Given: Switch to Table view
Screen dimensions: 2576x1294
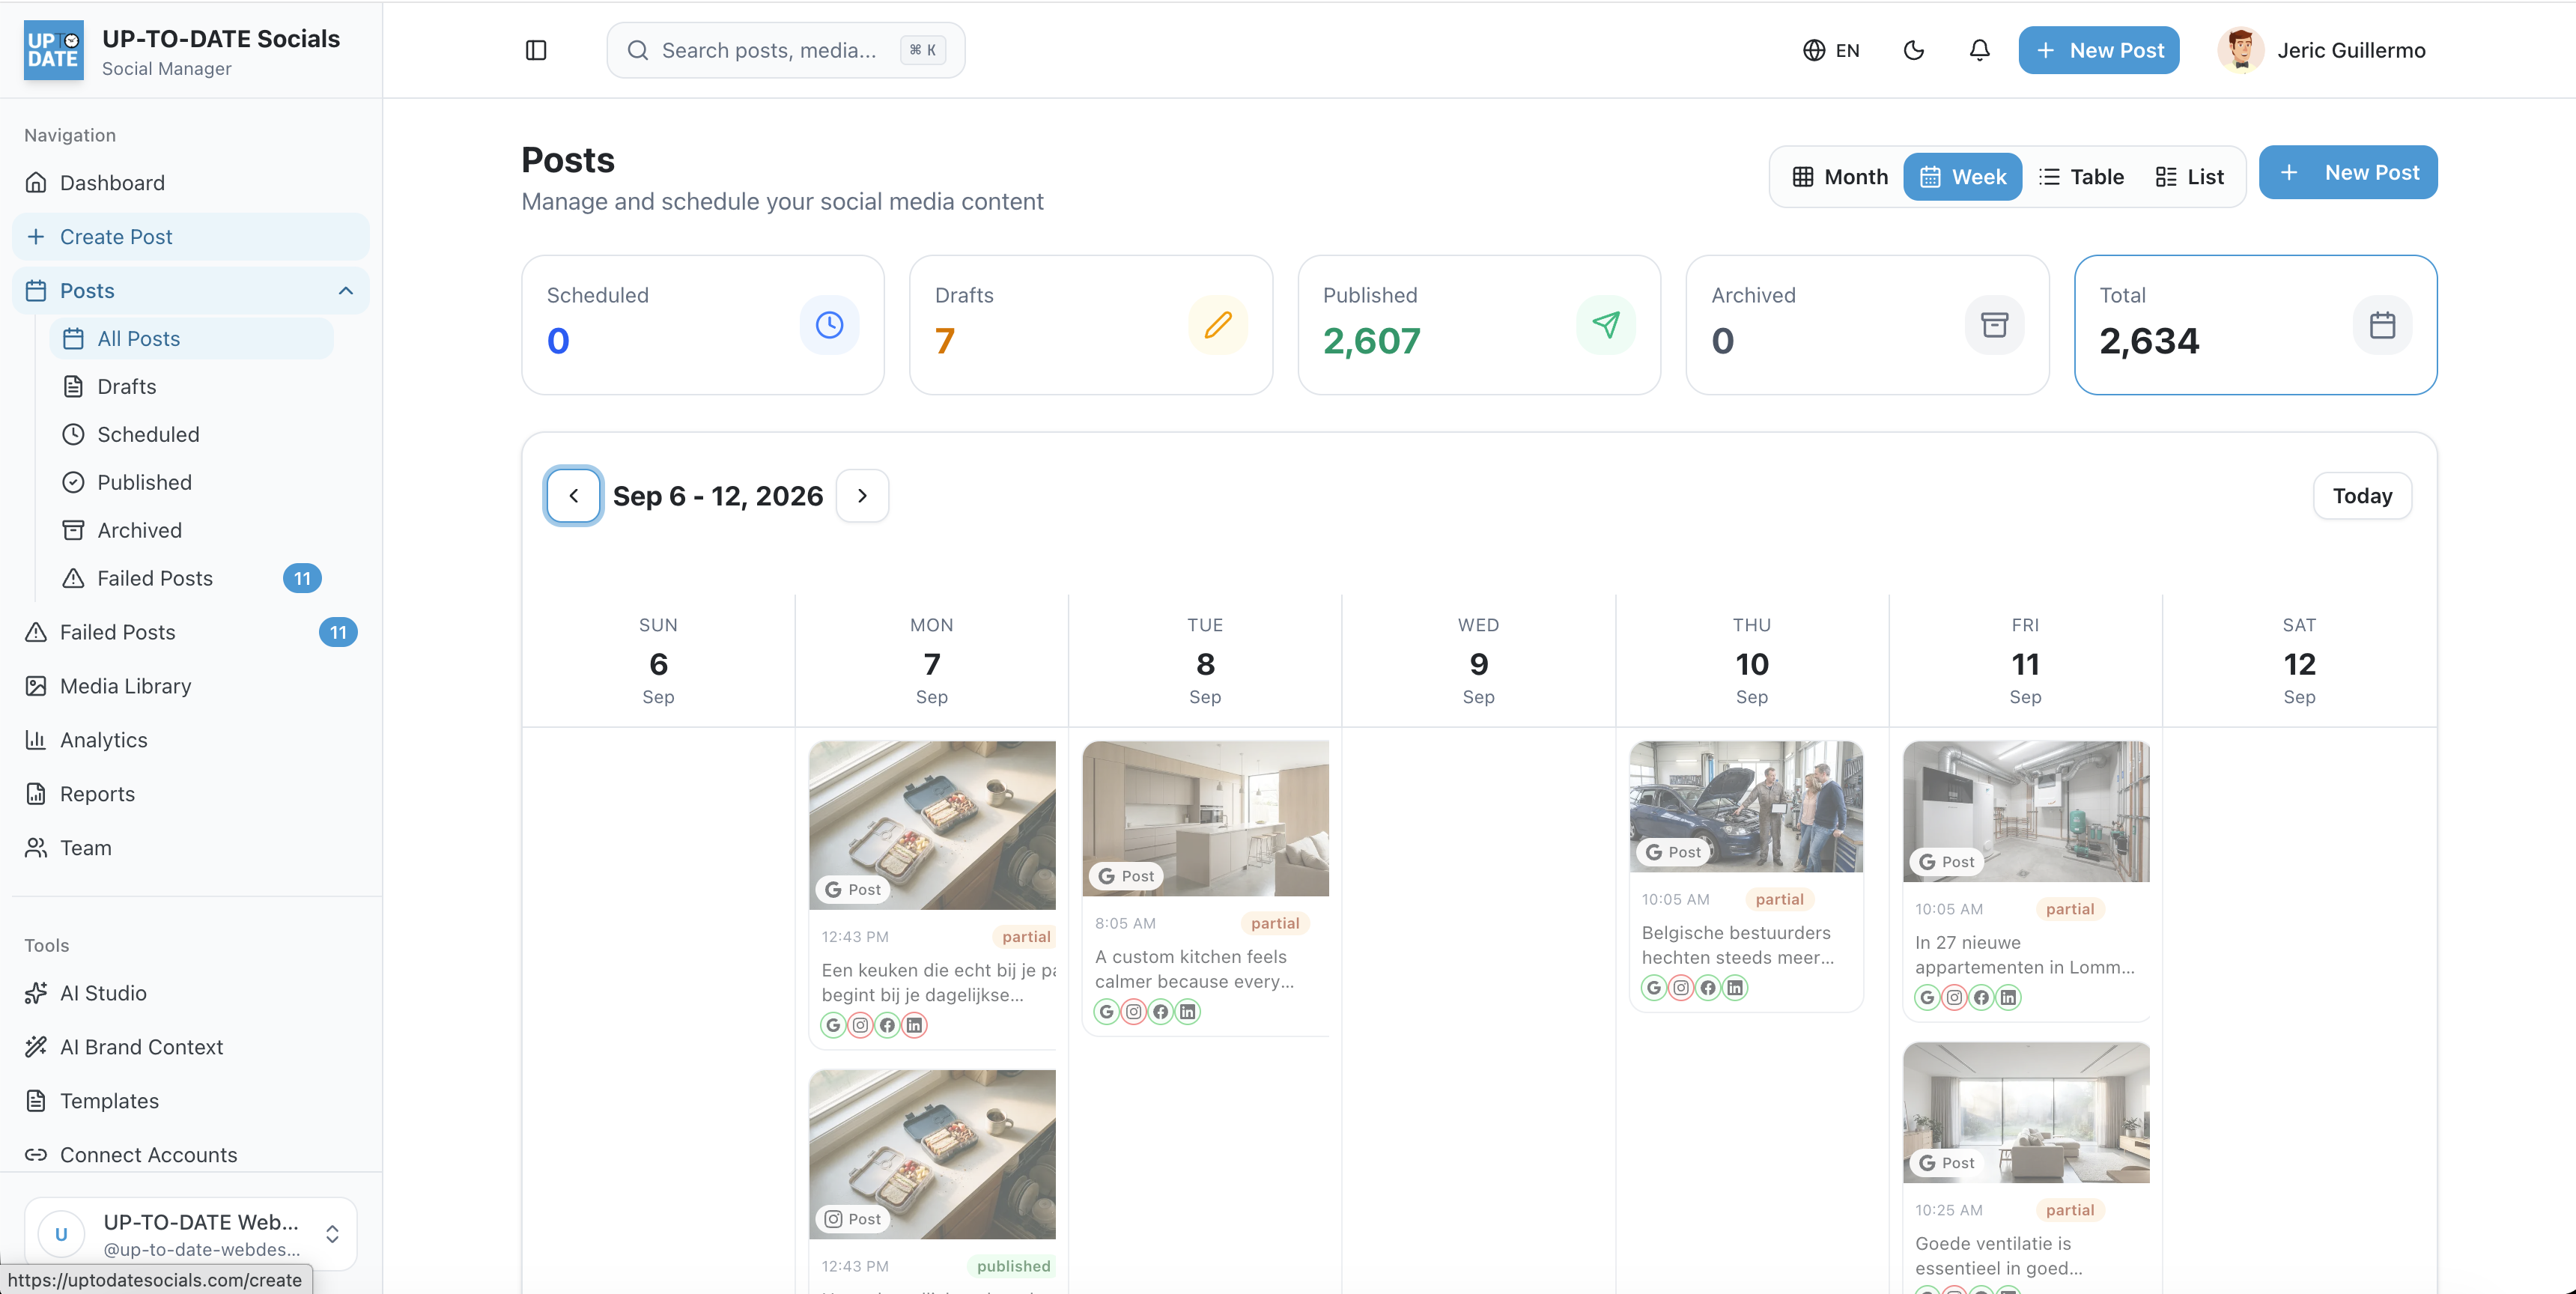Looking at the screenshot, I should point(2081,177).
